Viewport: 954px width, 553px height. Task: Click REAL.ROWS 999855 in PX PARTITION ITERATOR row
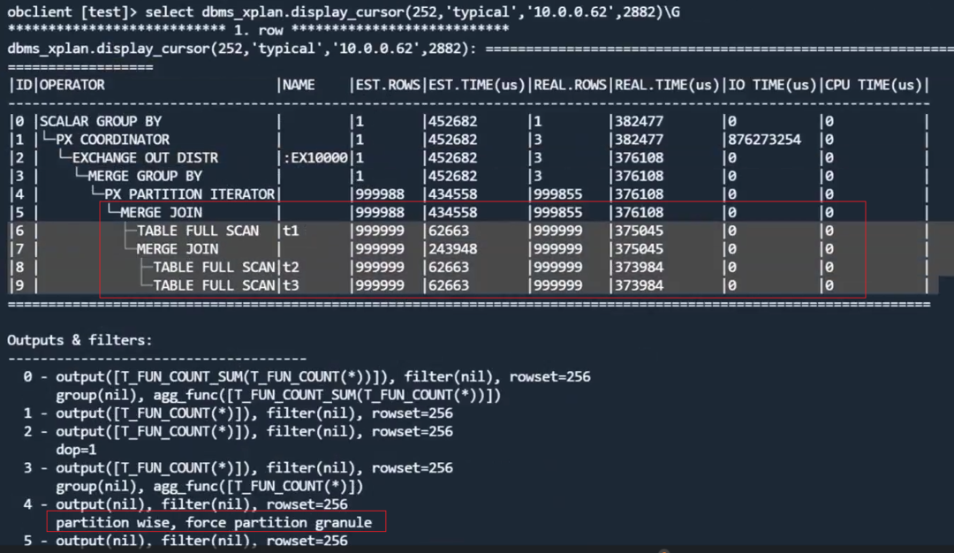click(x=558, y=194)
